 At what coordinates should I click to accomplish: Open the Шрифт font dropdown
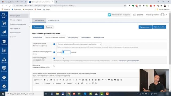click(x=60, y=83)
